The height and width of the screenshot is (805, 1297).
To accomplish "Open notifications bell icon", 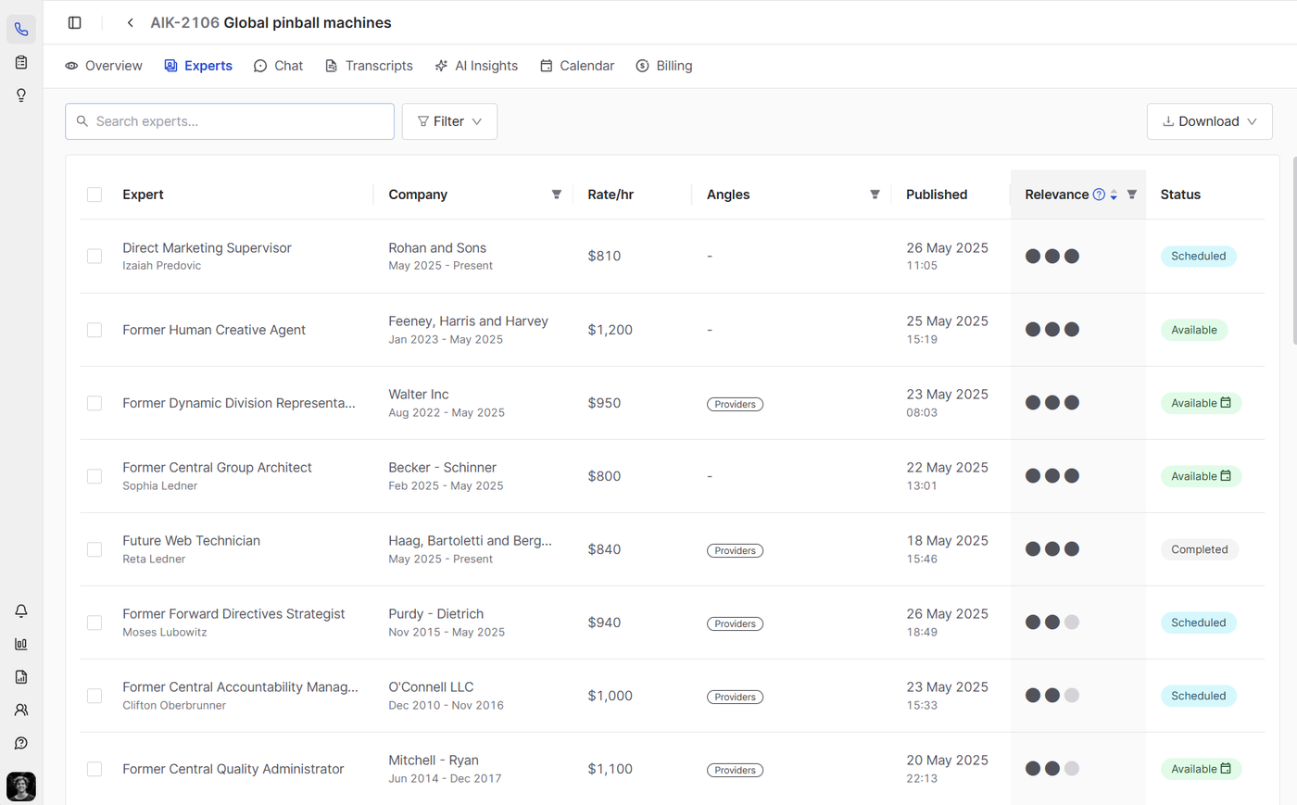I will [x=21, y=611].
